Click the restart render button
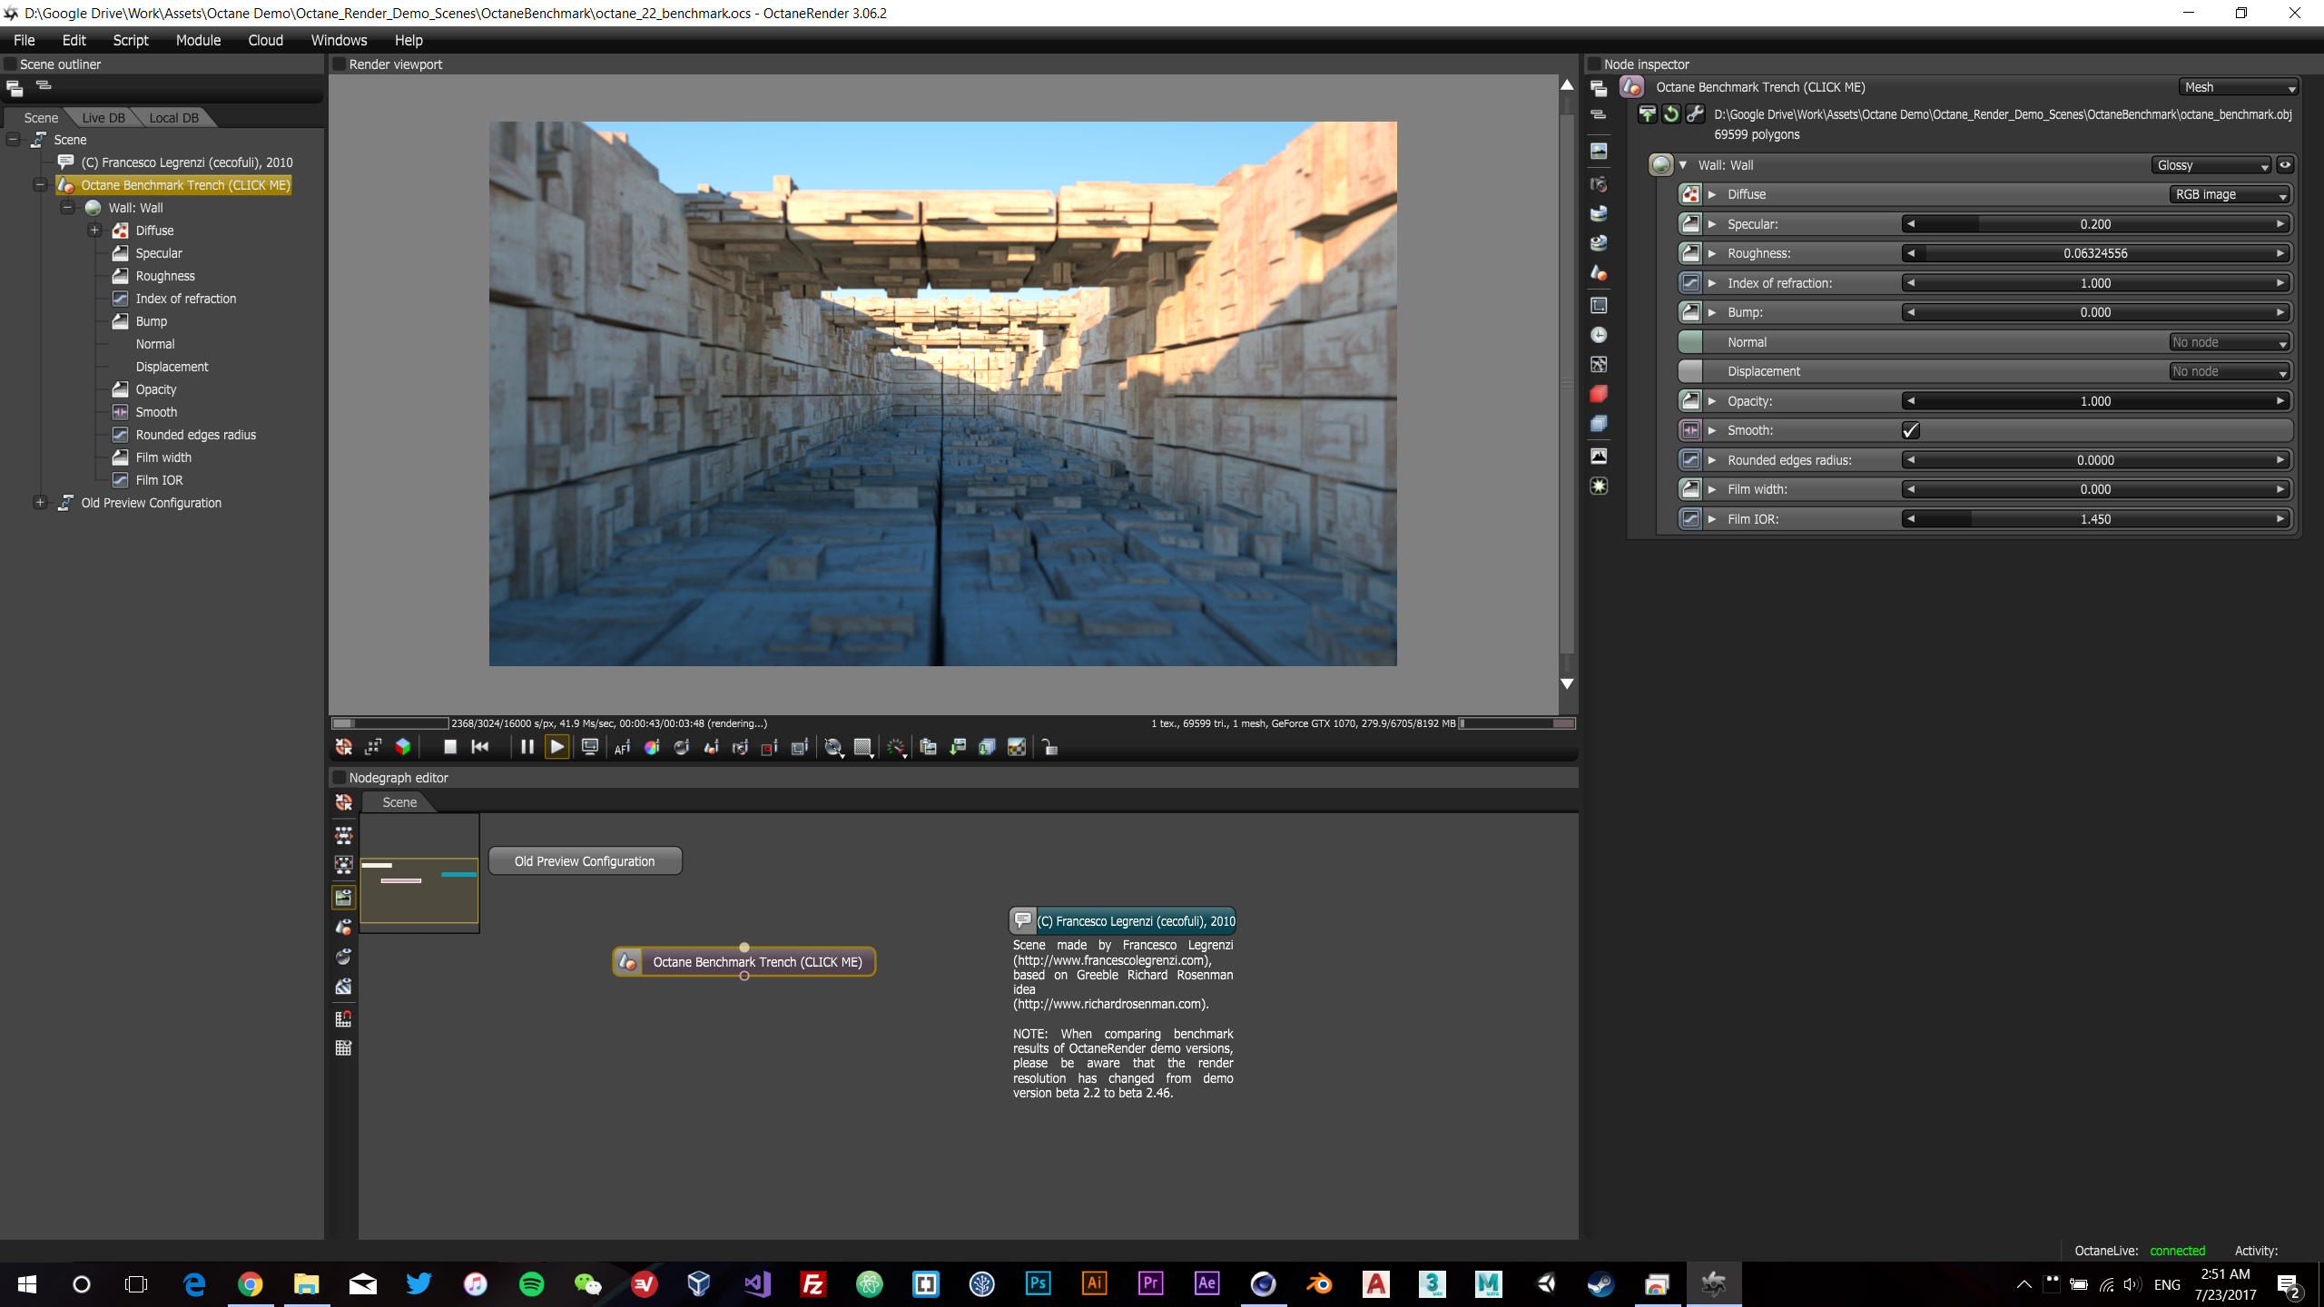 point(480,747)
